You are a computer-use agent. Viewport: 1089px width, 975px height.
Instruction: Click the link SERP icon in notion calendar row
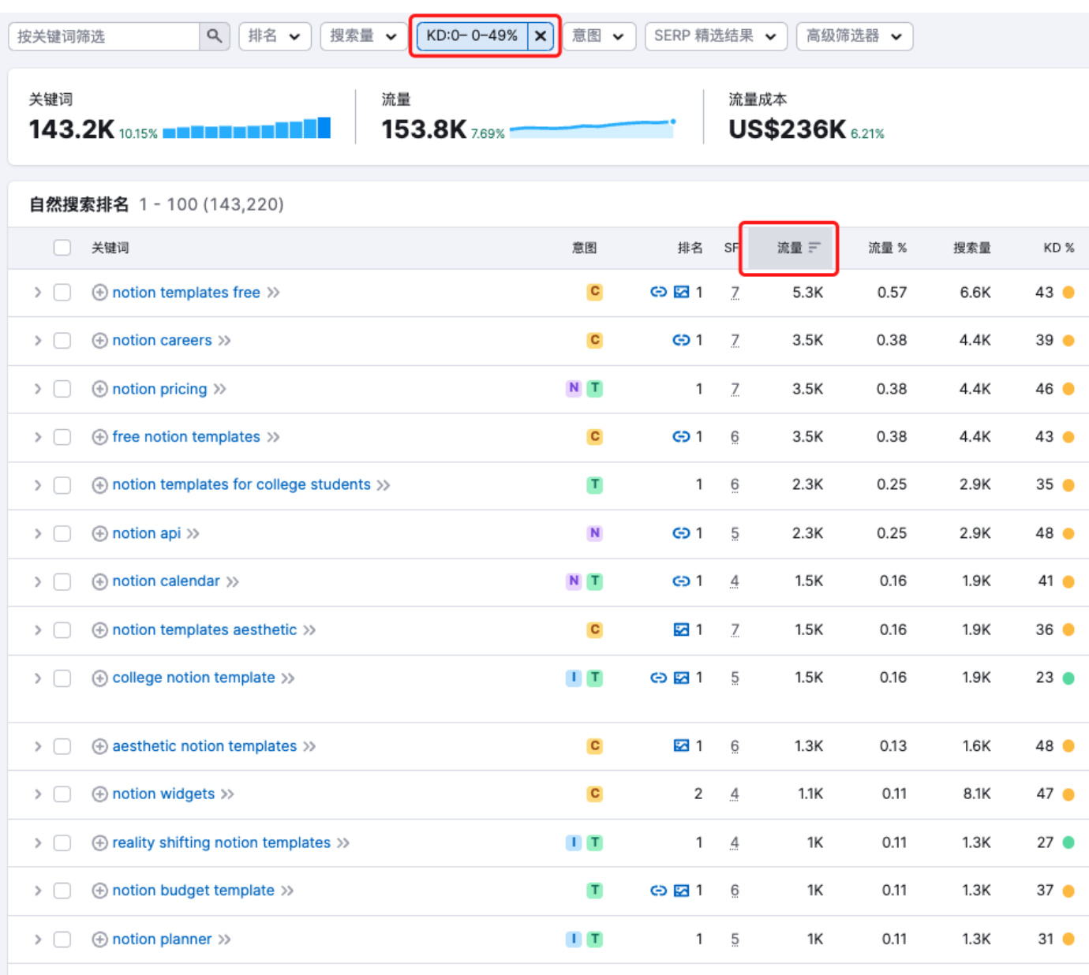(680, 581)
